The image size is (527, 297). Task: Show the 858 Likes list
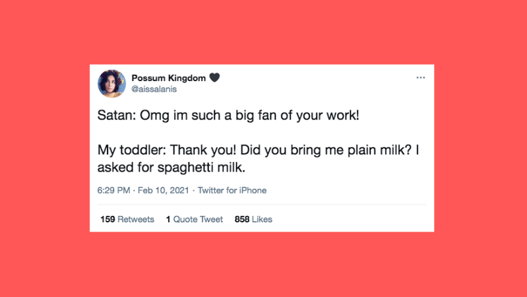(x=253, y=219)
